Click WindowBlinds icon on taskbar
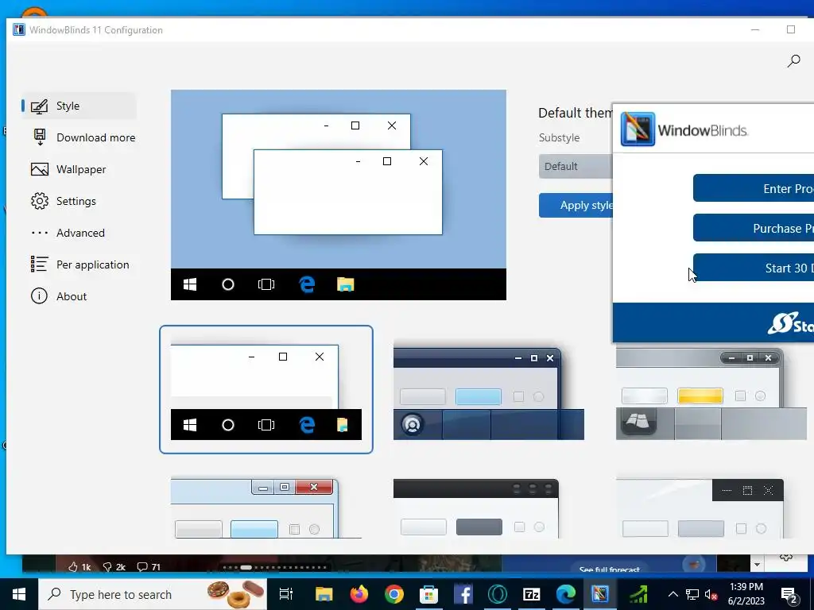The width and height of the screenshot is (814, 610). coord(600,594)
